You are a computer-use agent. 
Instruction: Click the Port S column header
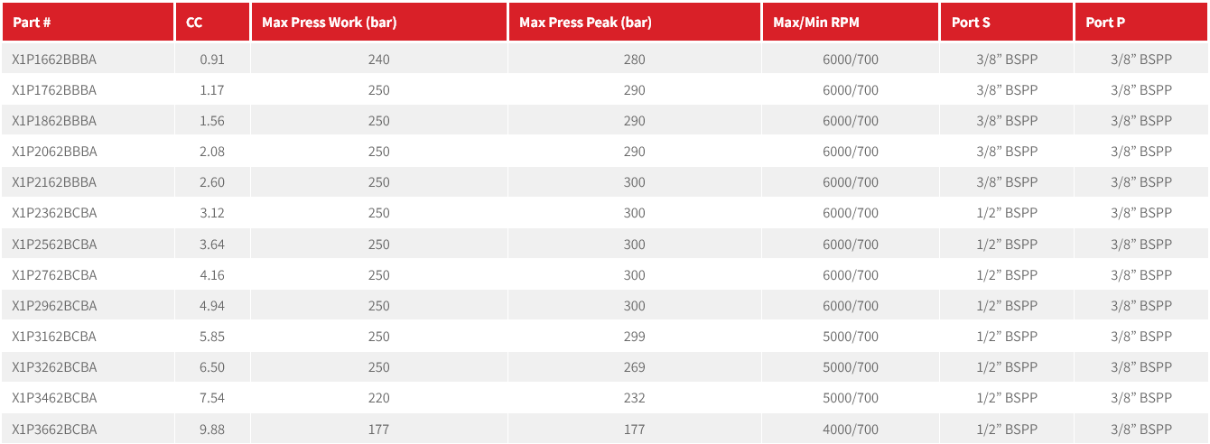[x=971, y=23]
